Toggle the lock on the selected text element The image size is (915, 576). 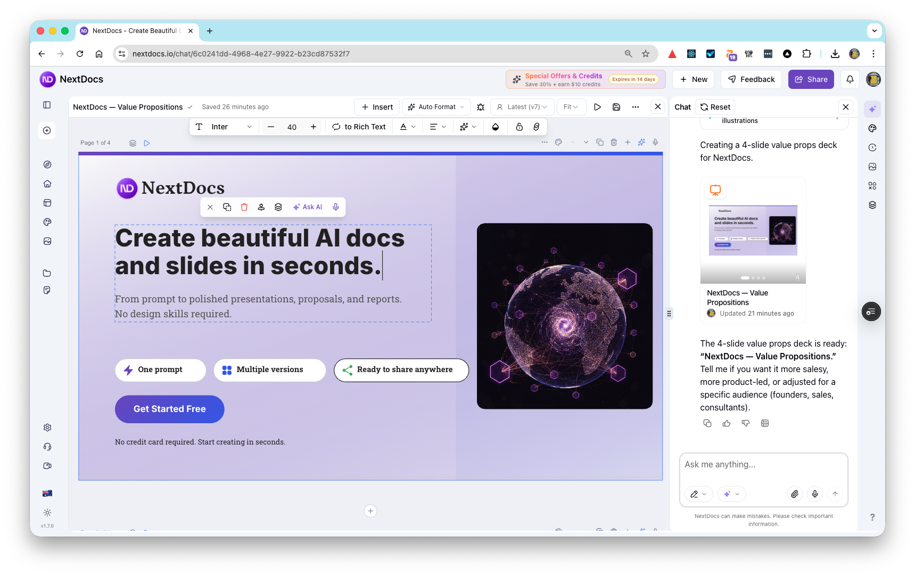click(519, 127)
